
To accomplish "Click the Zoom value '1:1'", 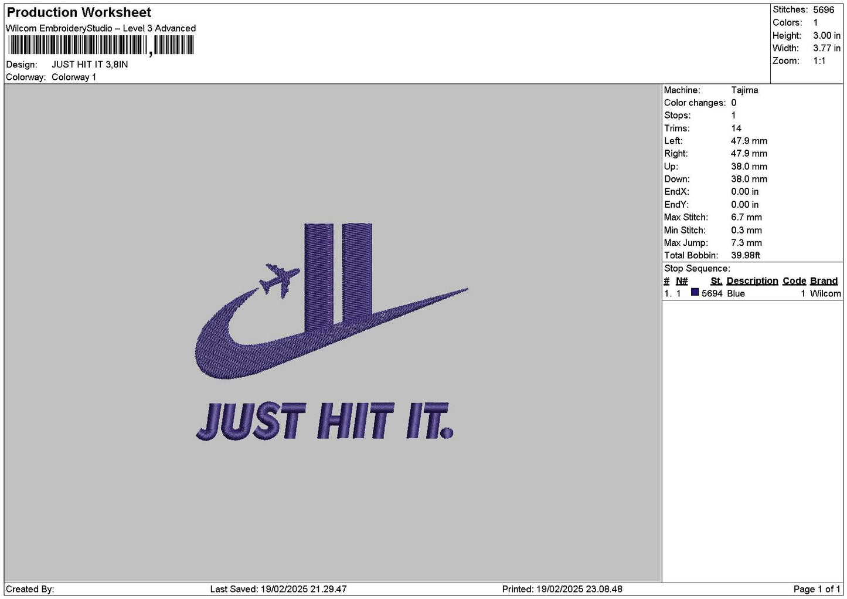I will (x=819, y=61).
